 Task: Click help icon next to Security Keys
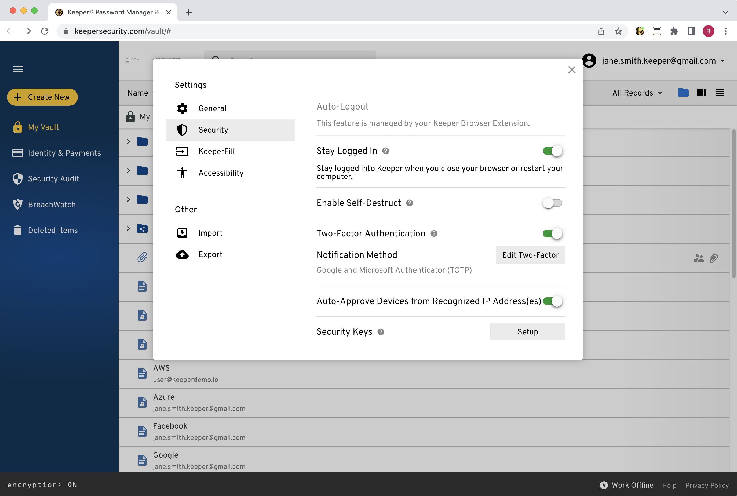coord(381,331)
